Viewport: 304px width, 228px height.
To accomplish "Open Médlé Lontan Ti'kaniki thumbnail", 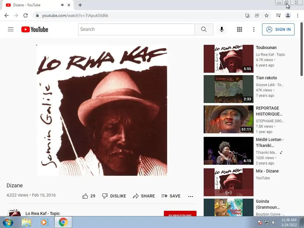I will pyautogui.click(x=228, y=151).
